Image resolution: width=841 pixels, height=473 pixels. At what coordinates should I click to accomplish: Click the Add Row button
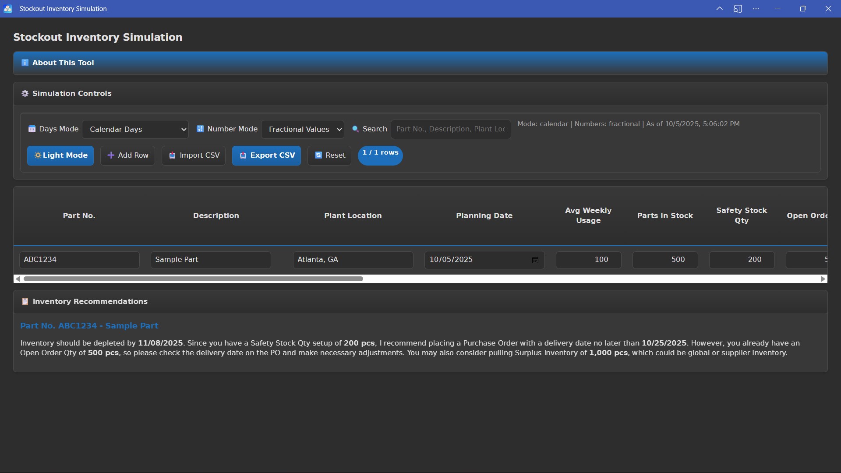pyautogui.click(x=127, y=155)
